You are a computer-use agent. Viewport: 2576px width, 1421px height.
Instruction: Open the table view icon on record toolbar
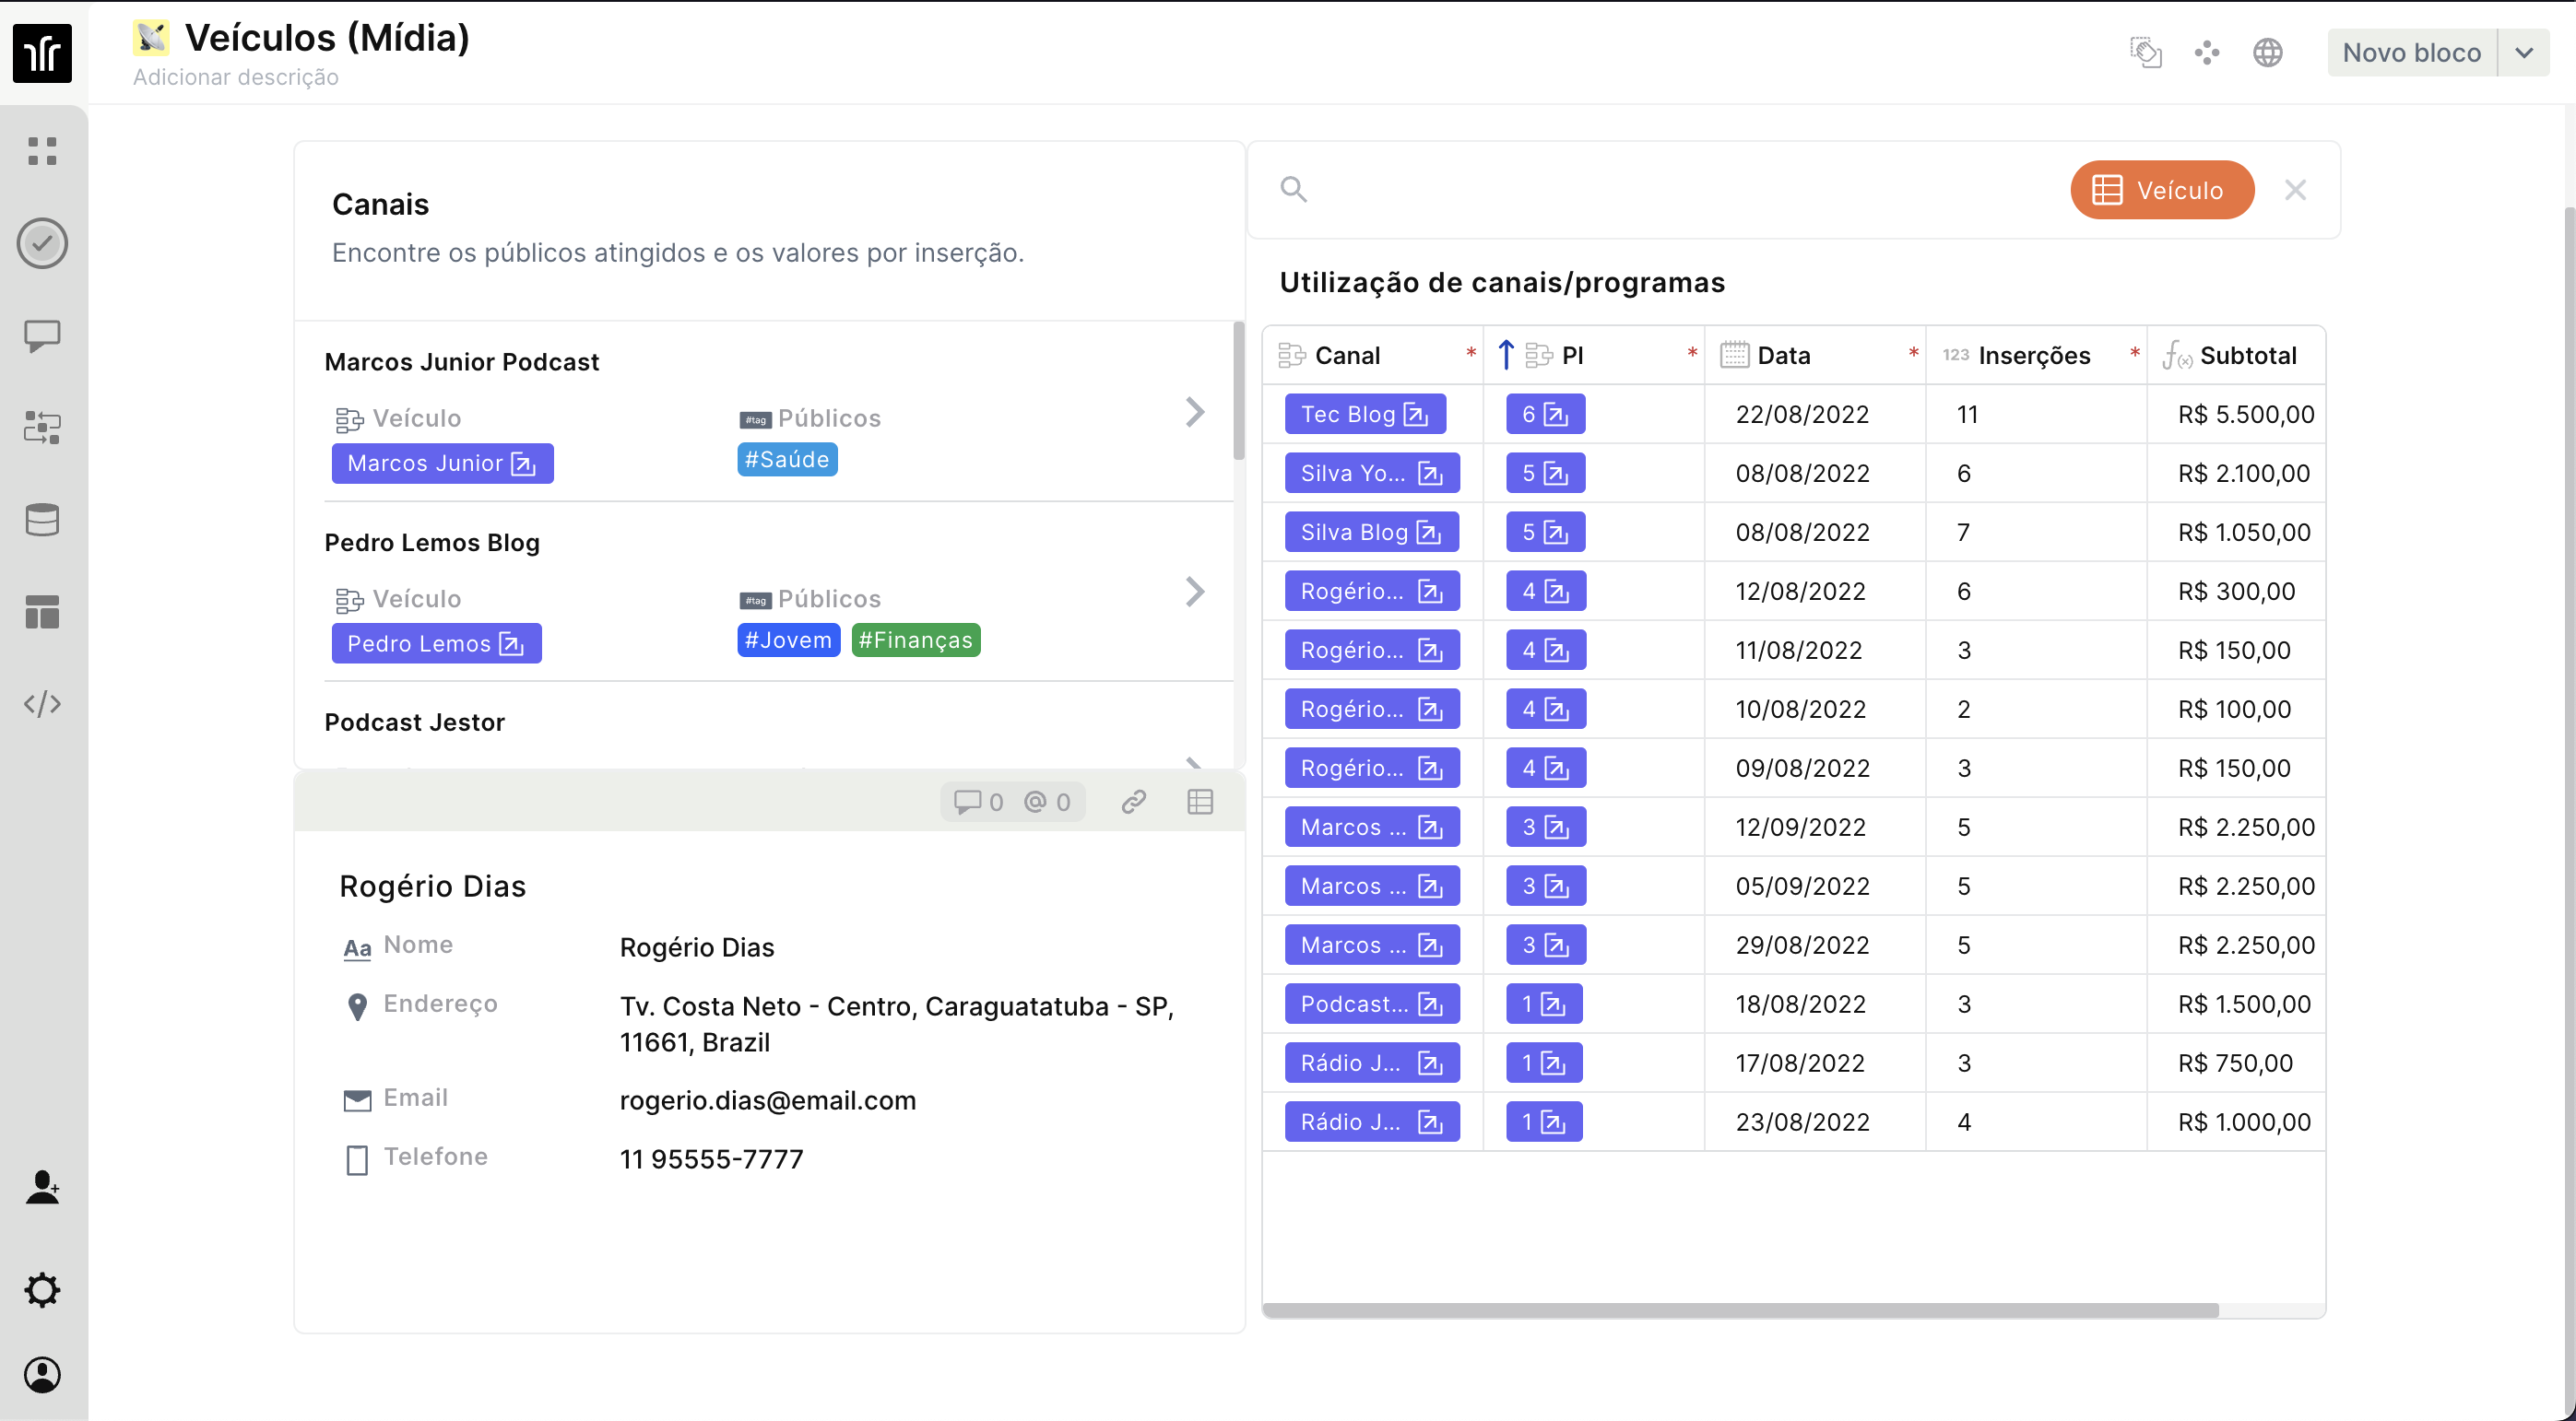pyautogui.click(x=1200, y=802)
